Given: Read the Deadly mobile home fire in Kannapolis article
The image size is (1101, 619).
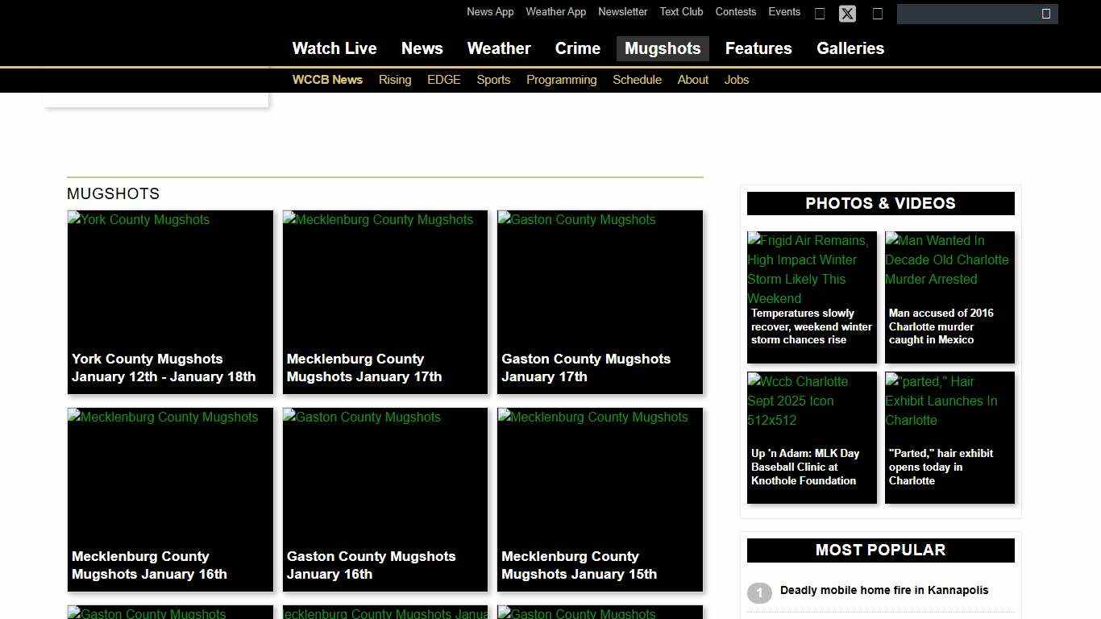Looking at the screenshot, I should (x=883, y=590).
